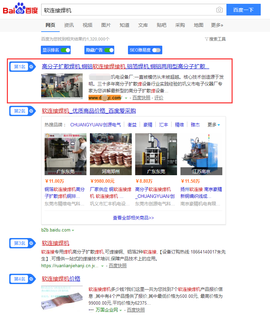
Task: Switch to 视频 tab
Action: coord(87,25)
